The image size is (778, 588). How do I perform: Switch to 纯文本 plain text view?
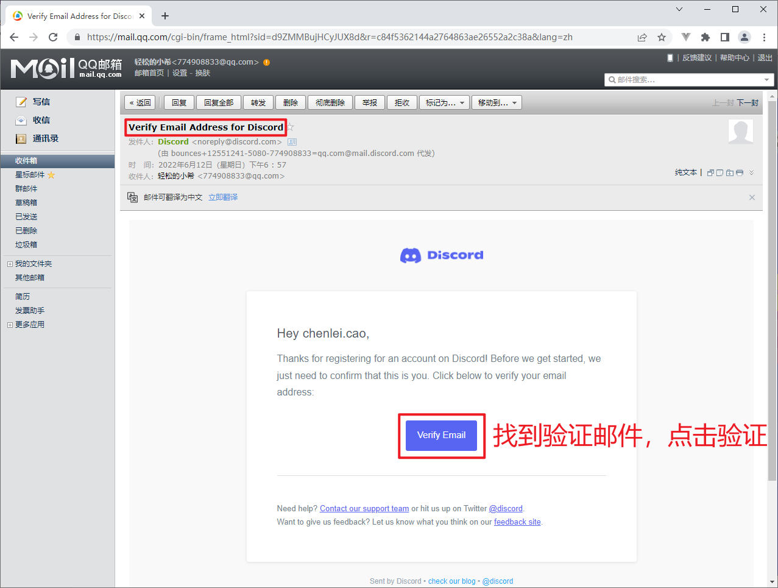[686, 173]
